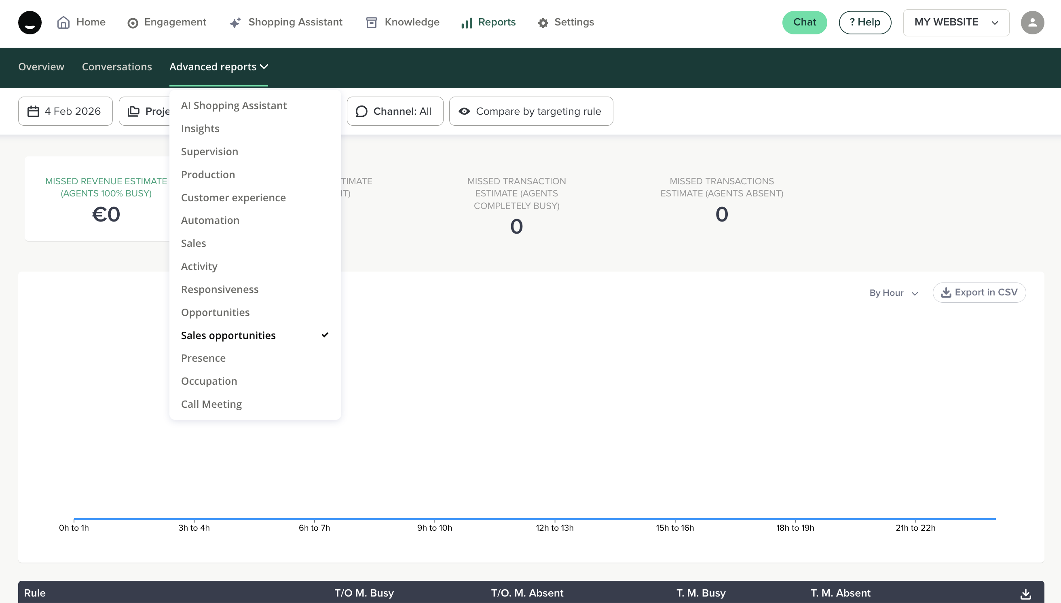This screenshot has width=1061, height=603.
Task: Open Knowledge archive box icon
Action: click(371, 22)
